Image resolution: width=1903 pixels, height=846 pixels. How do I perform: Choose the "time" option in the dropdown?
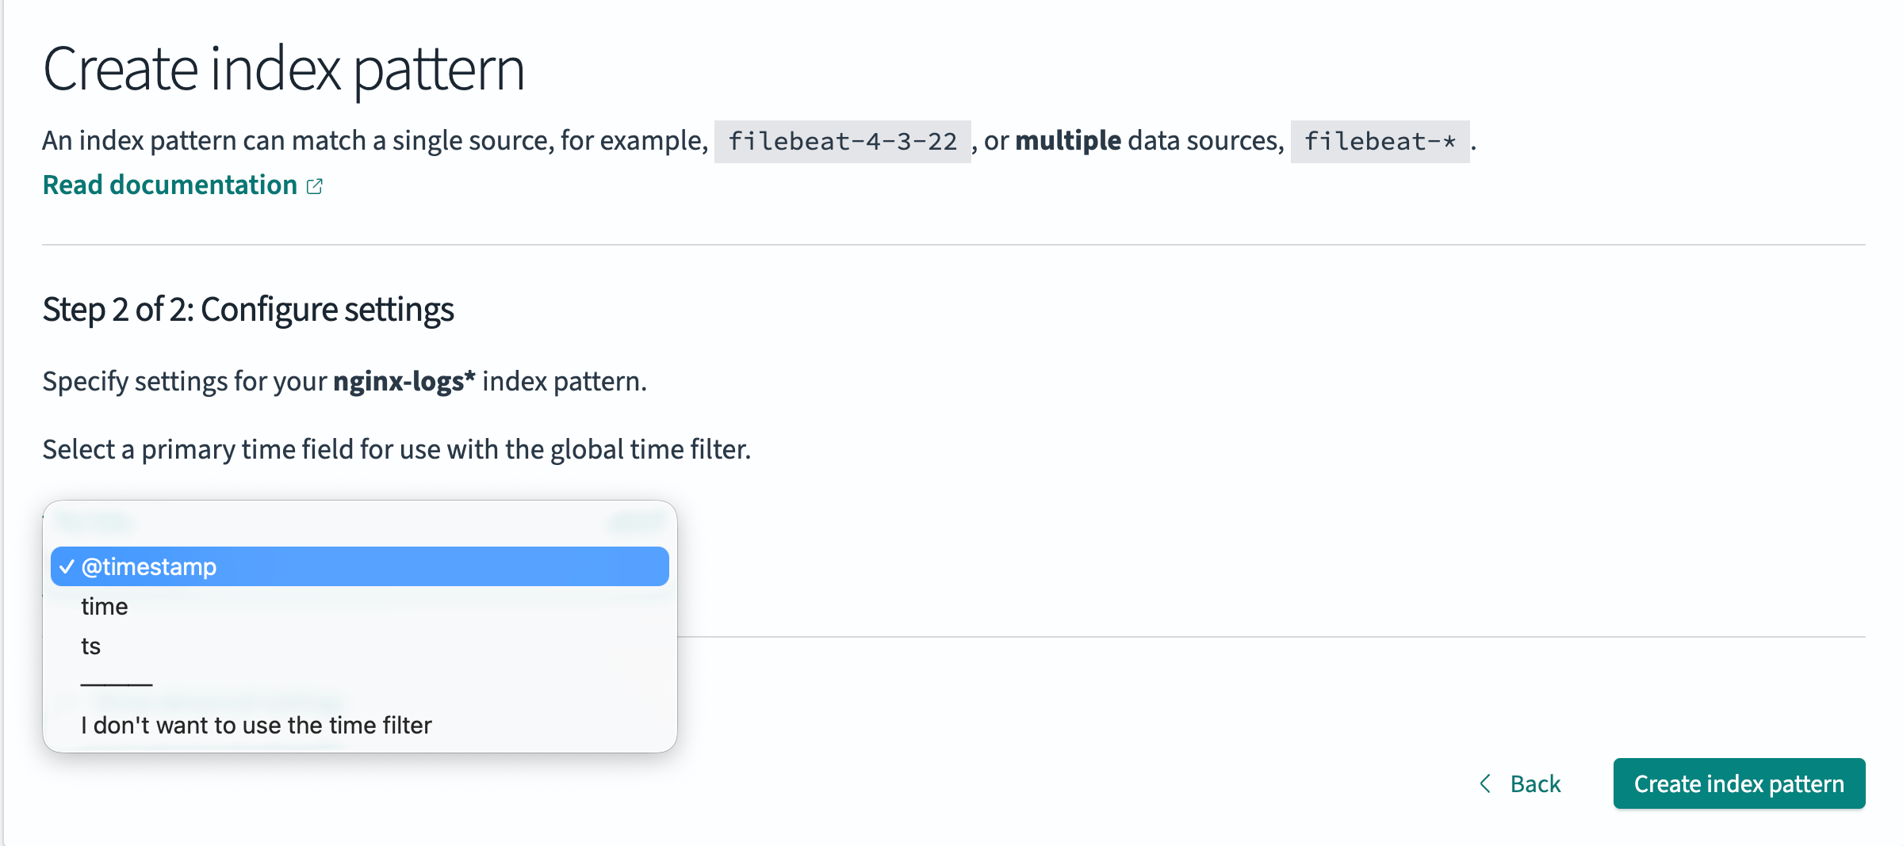pyautogui.click(x=105, y=607)
